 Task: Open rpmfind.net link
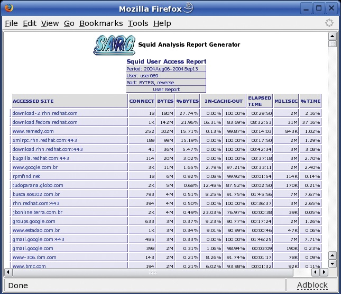click(x=26, y=176)
